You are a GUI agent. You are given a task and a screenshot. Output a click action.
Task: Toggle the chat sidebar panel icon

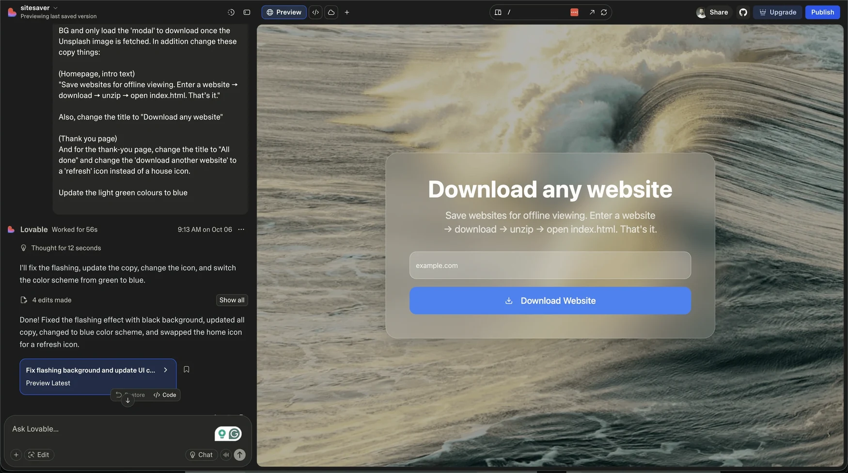247,12
